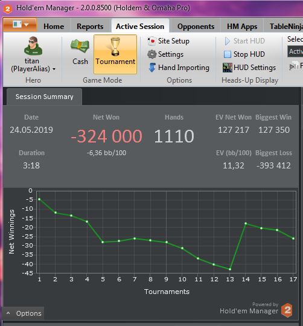Click the Tournaments axis label
This screenshot has width=303, height=326.
pyautogui.click(x=167, y=292)
